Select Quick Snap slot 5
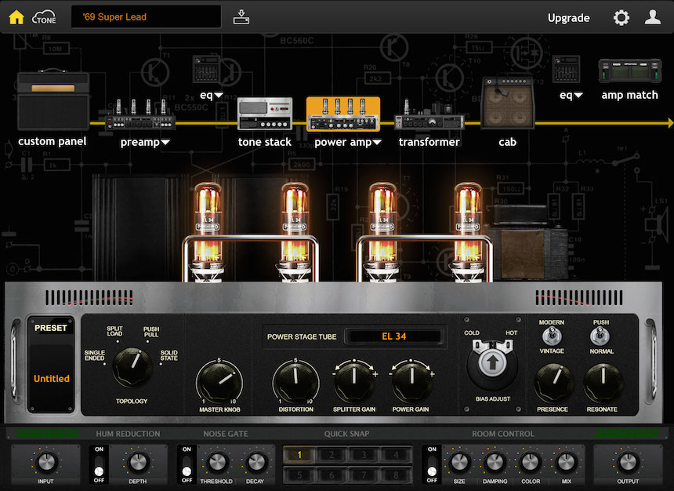 299,475
